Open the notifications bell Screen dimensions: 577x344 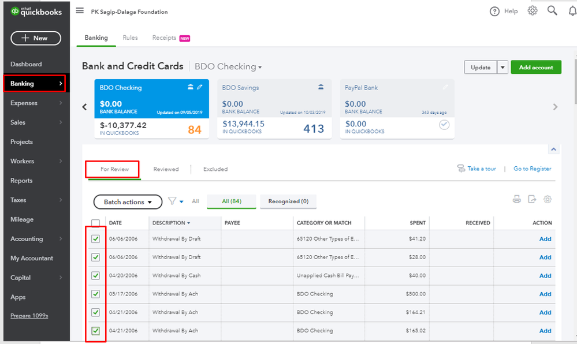coord(572,11)
